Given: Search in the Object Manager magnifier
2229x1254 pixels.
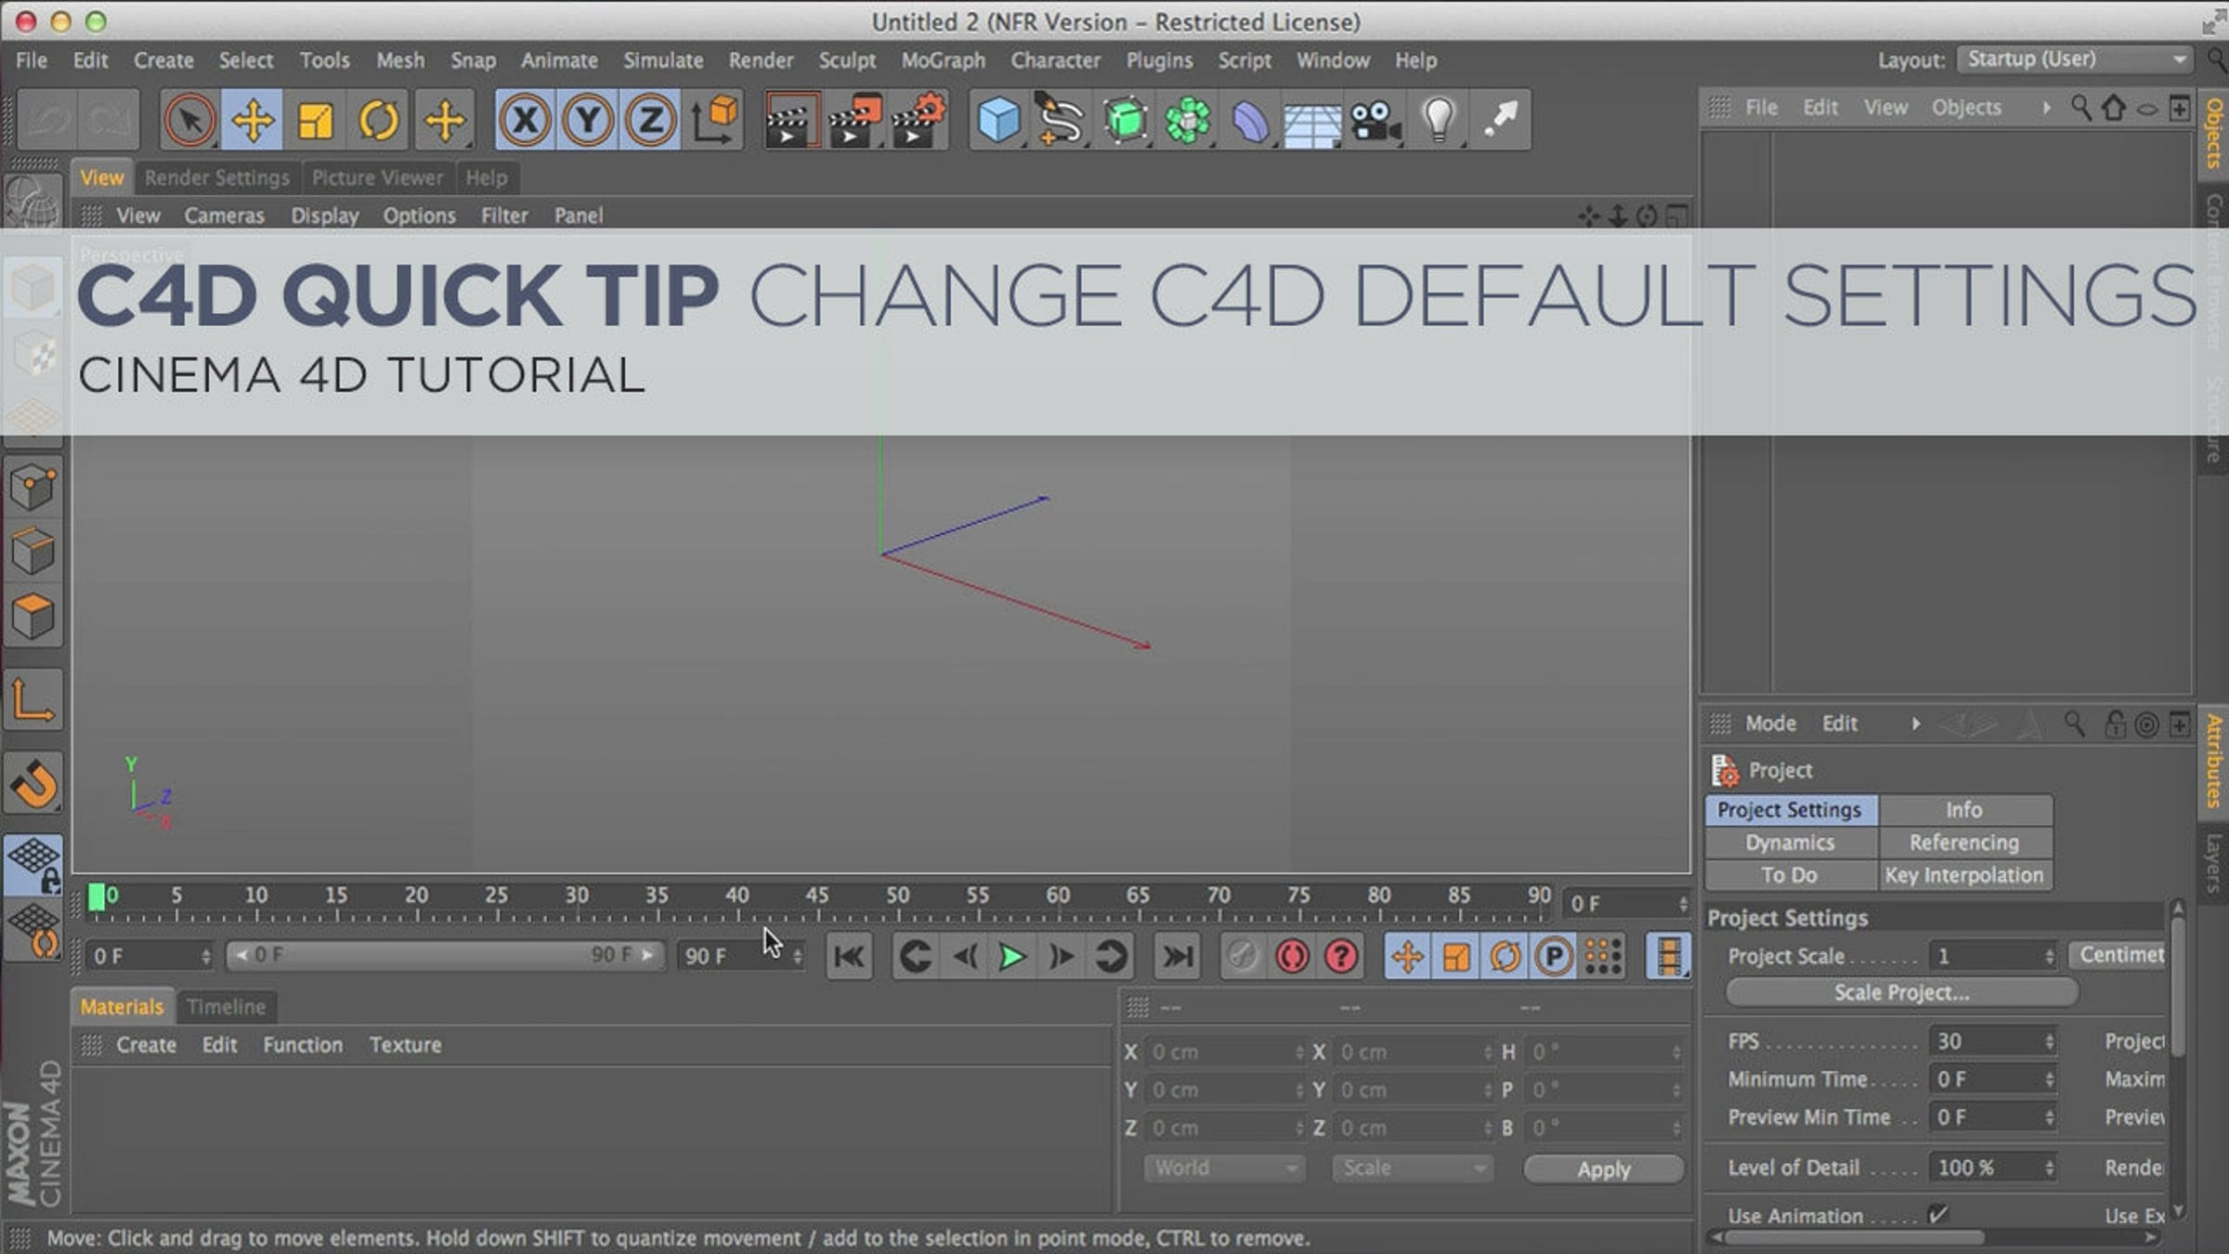Looking at the screenshot, I should coord(2081,108).
